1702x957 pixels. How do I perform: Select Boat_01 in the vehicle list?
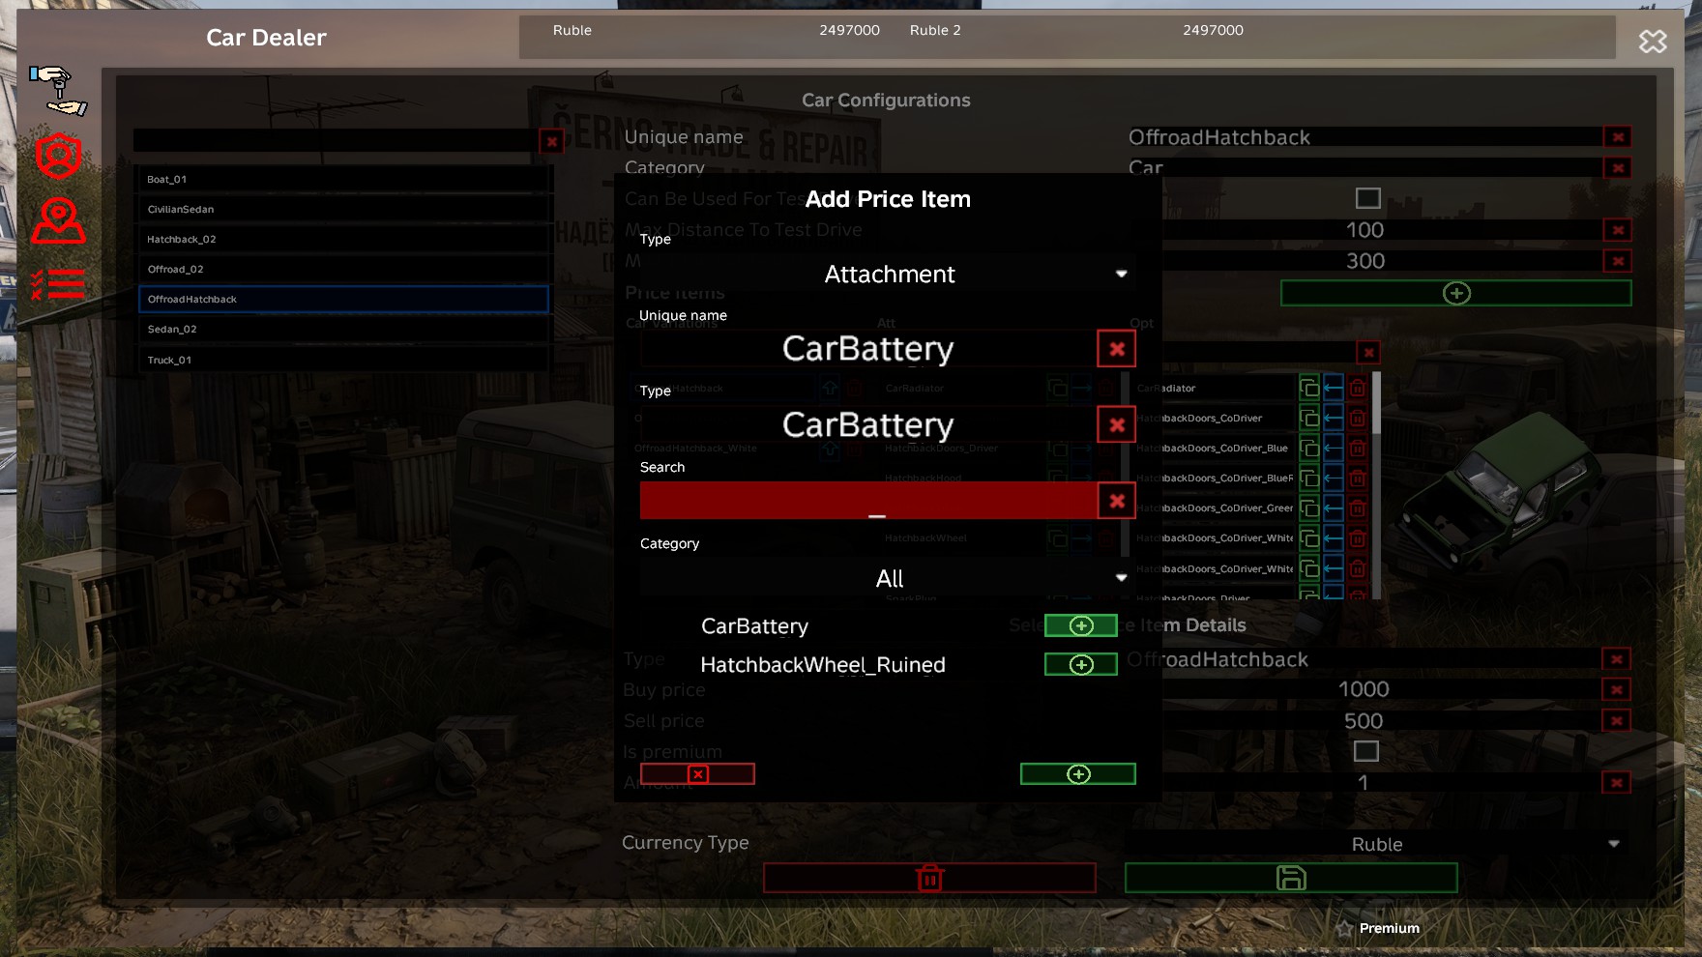[343, 180]
